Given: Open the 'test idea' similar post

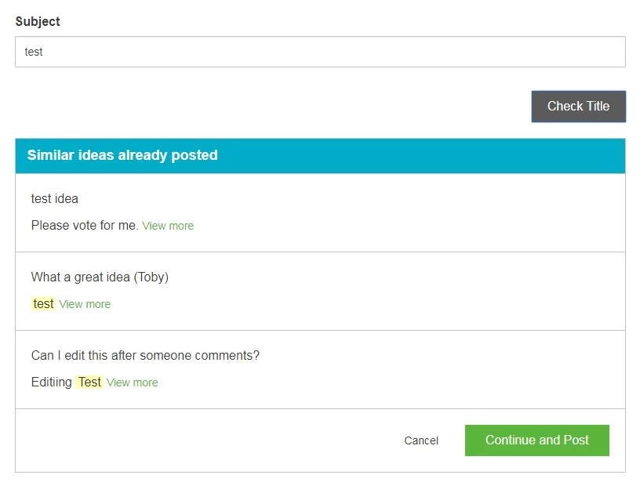Looking at the screenshot, I should click(x=54, y=198).
